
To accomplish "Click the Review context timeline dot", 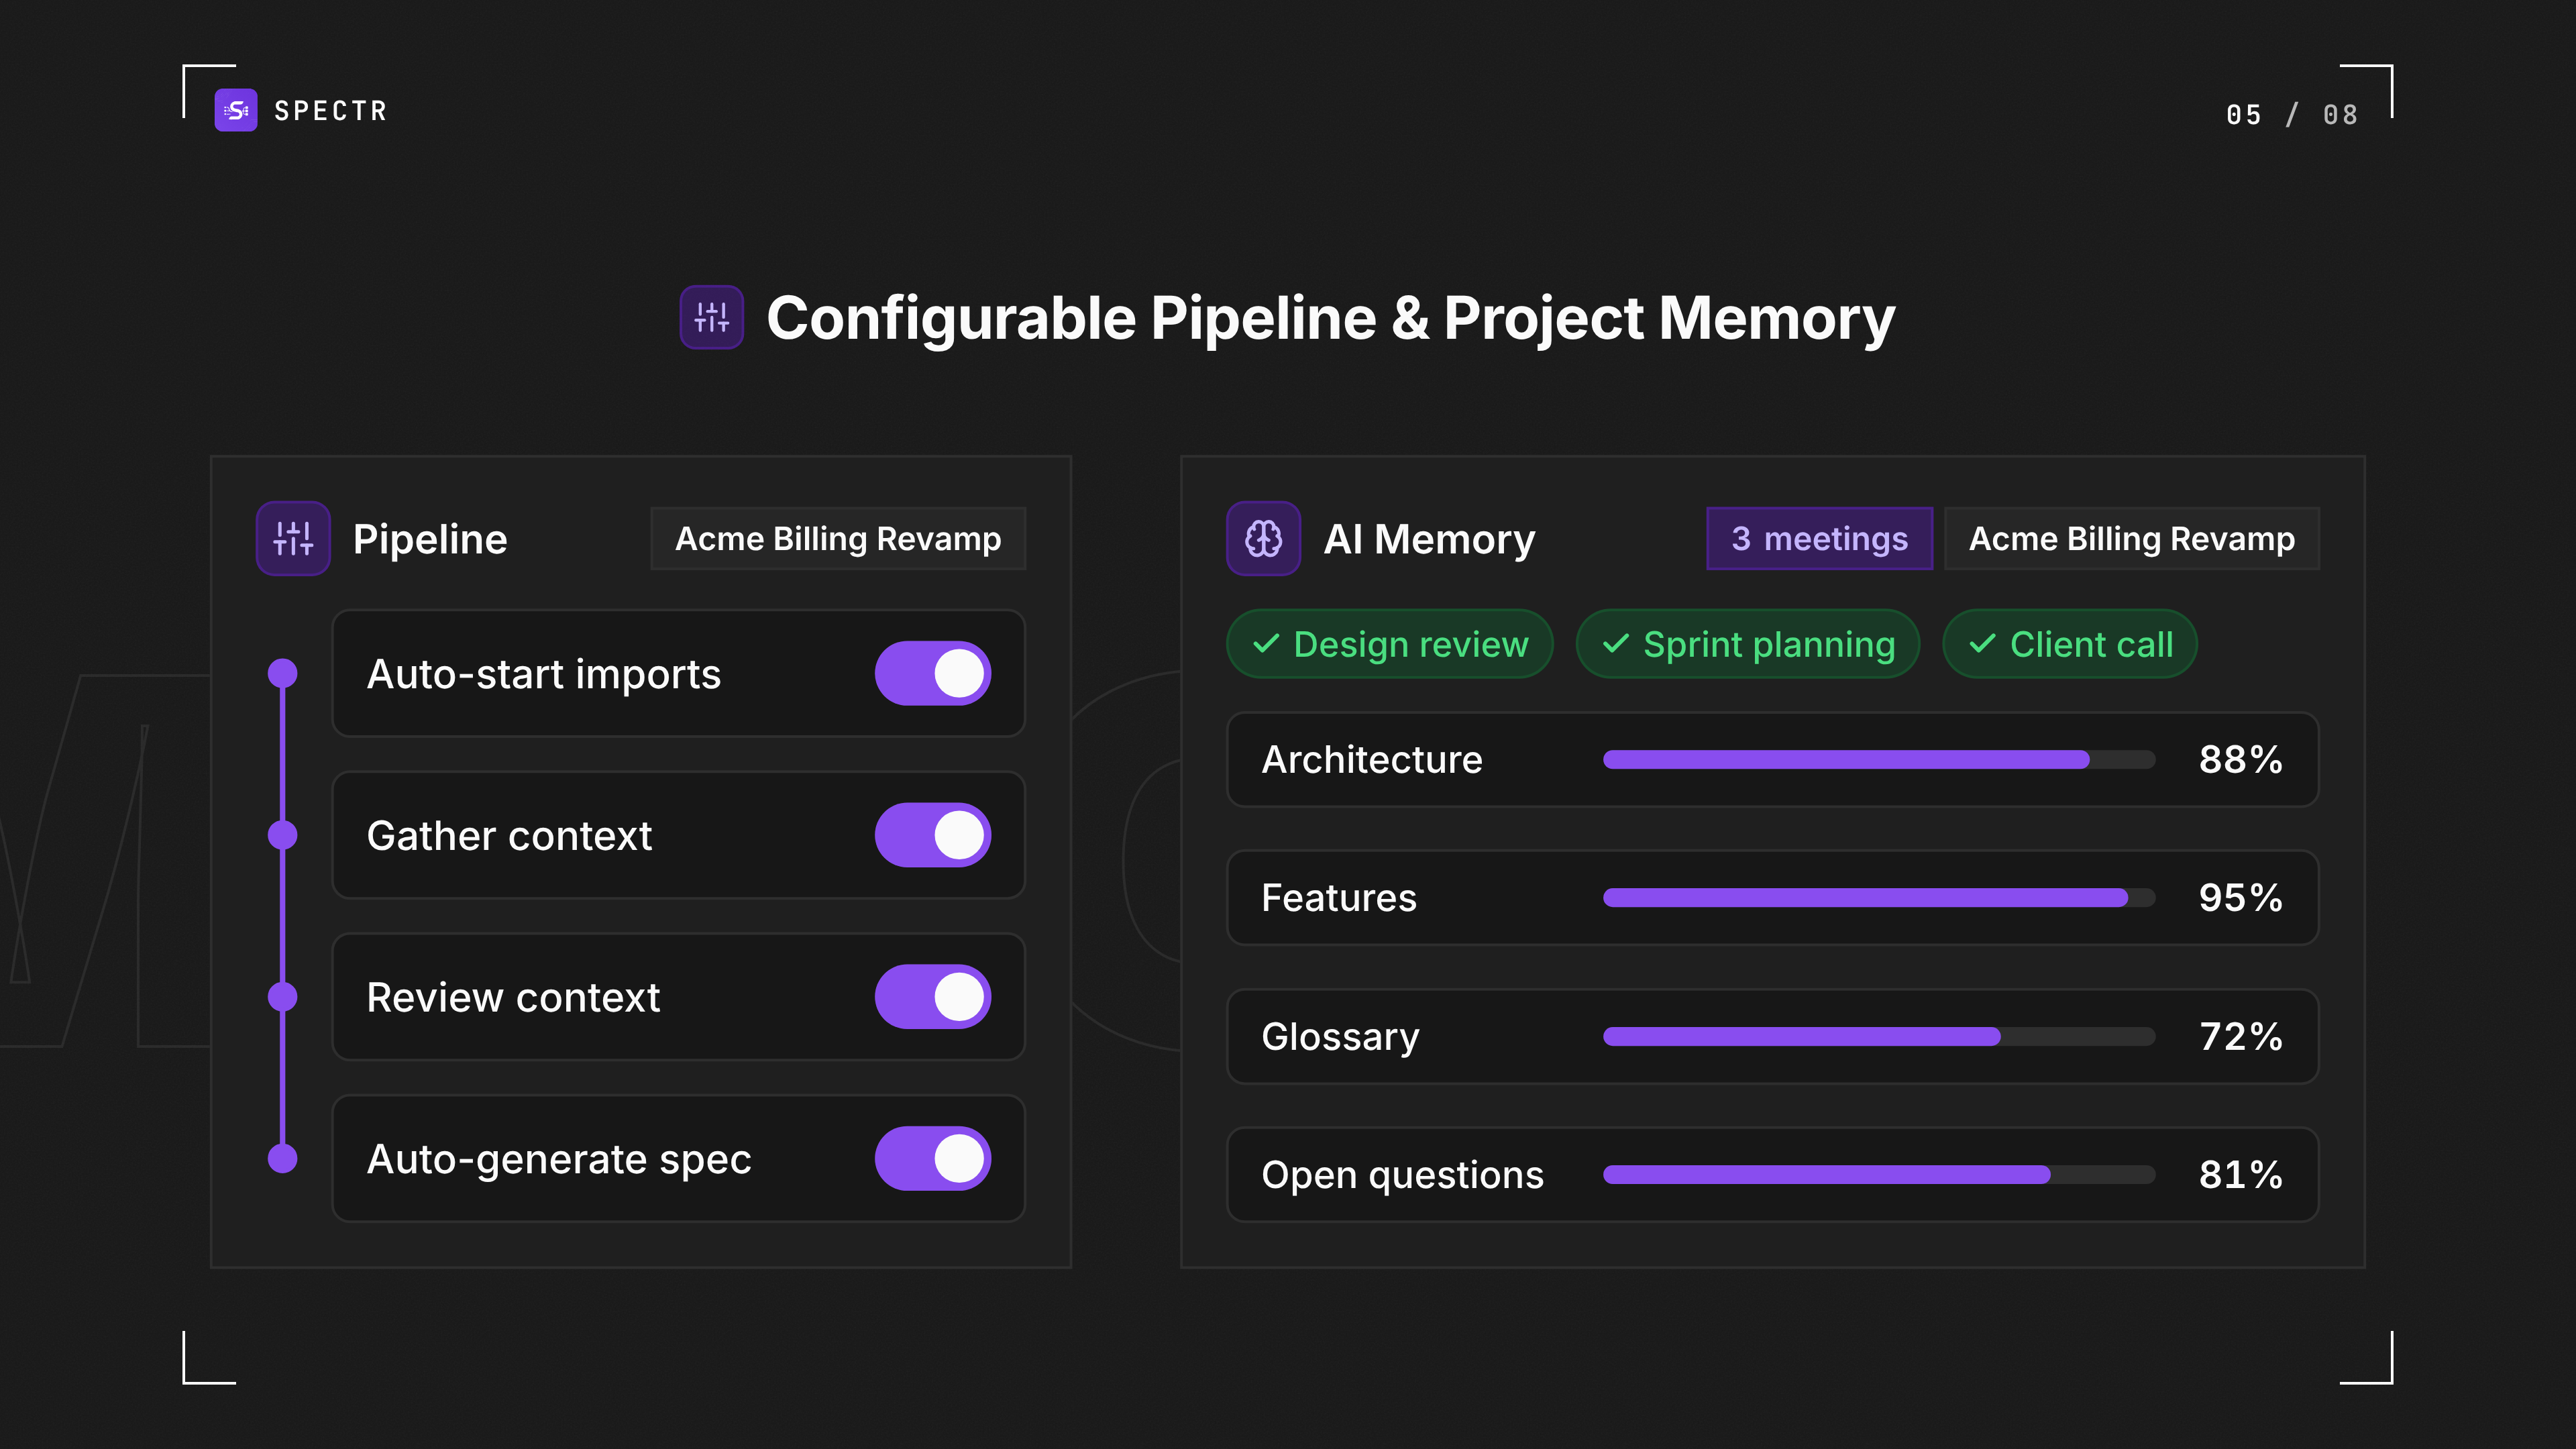I will pos(283,997).
